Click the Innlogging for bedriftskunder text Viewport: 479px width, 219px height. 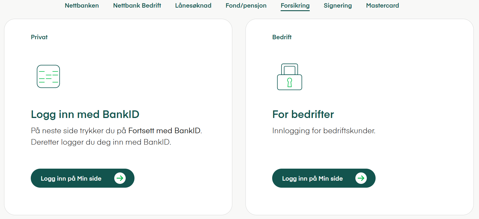323,131
